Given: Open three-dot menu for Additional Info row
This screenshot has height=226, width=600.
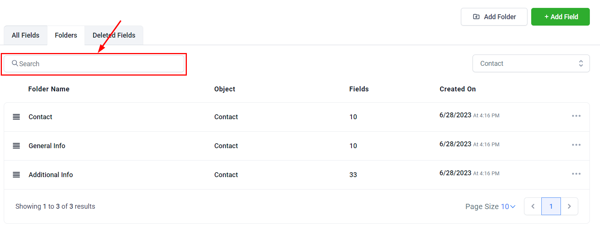Looking at the screenshot, I should 576,174.
